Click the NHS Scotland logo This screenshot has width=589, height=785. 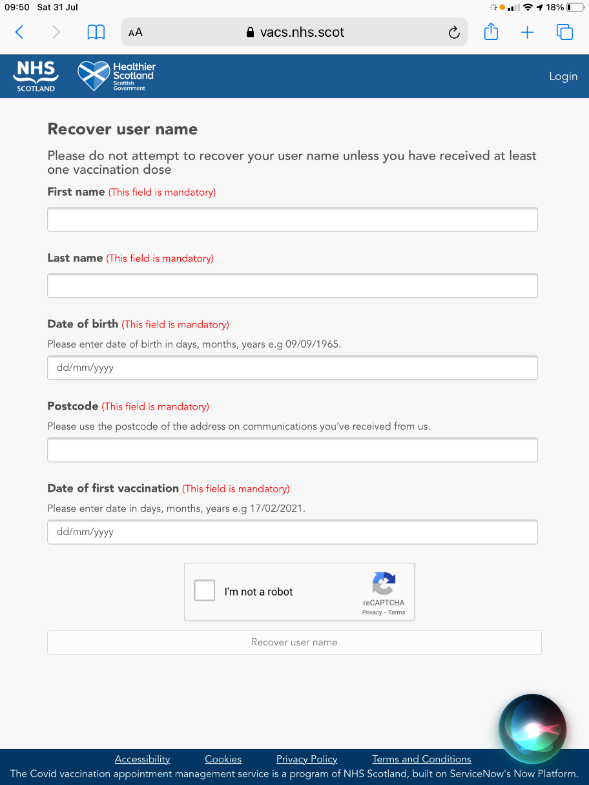[x=36, y=76]
